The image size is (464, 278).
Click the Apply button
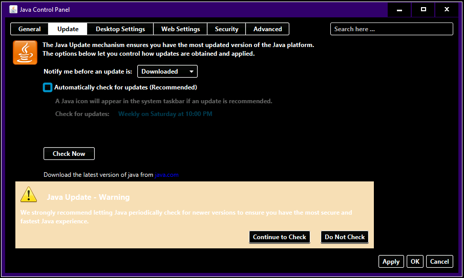[391, 262]
